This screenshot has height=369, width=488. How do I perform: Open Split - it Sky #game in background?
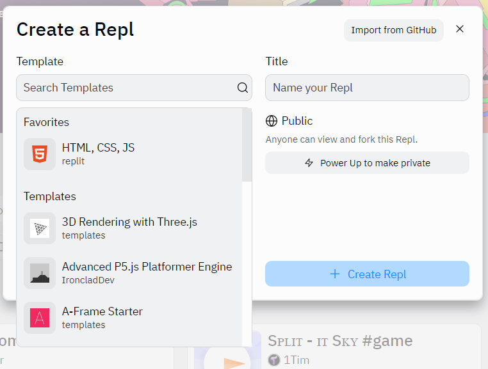tap(340, 341)
